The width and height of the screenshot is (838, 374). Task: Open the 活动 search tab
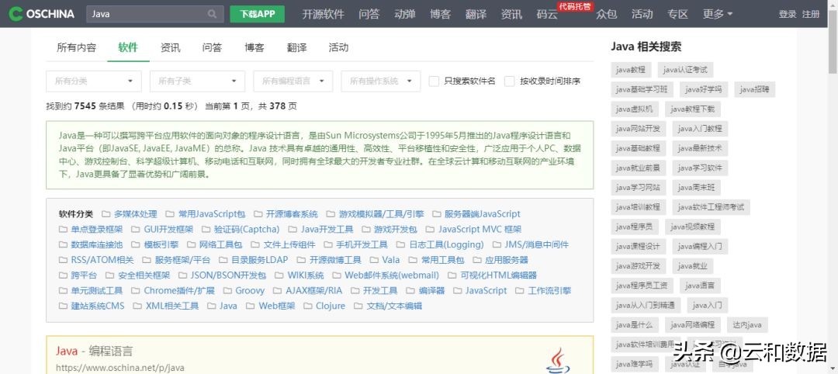[338, 47]
